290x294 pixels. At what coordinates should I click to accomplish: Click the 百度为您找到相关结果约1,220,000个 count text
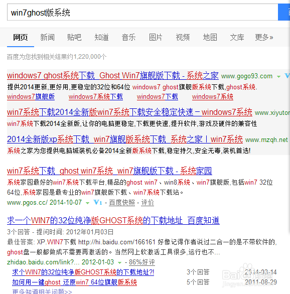[x=57, y=57]
